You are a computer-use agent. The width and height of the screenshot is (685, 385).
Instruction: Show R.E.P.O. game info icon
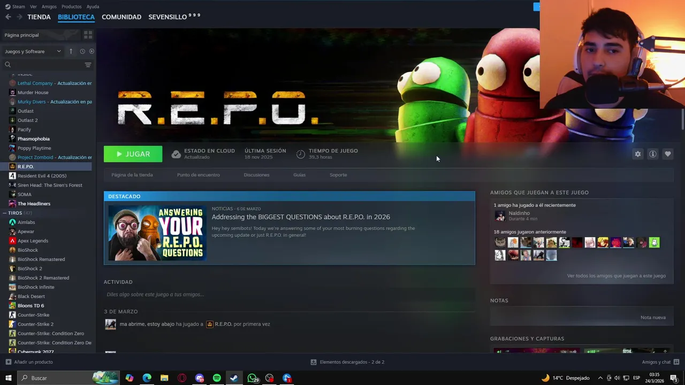tap(653, 154)
